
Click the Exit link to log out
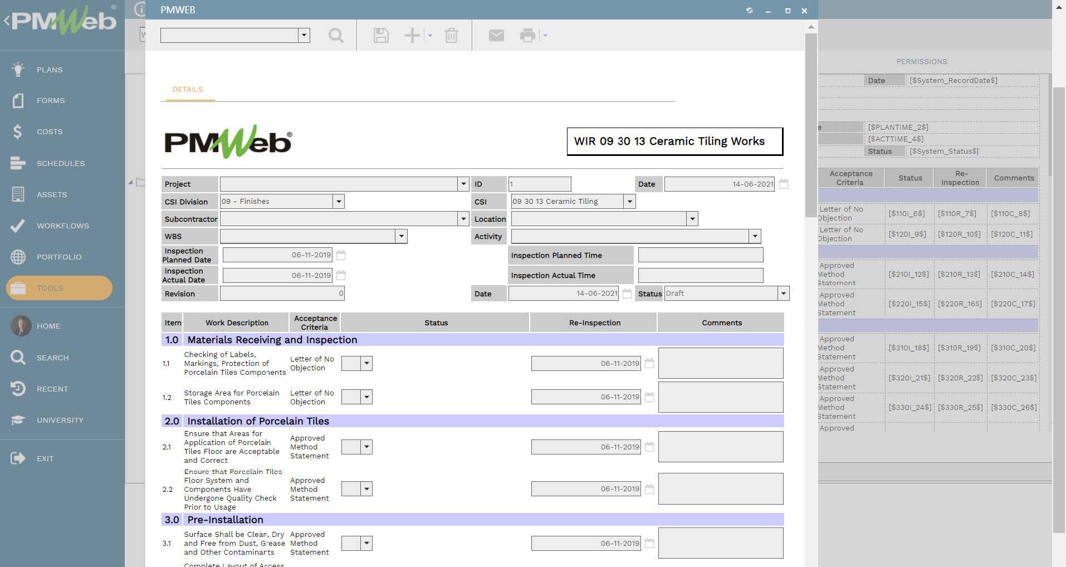(x=45, y=458)
